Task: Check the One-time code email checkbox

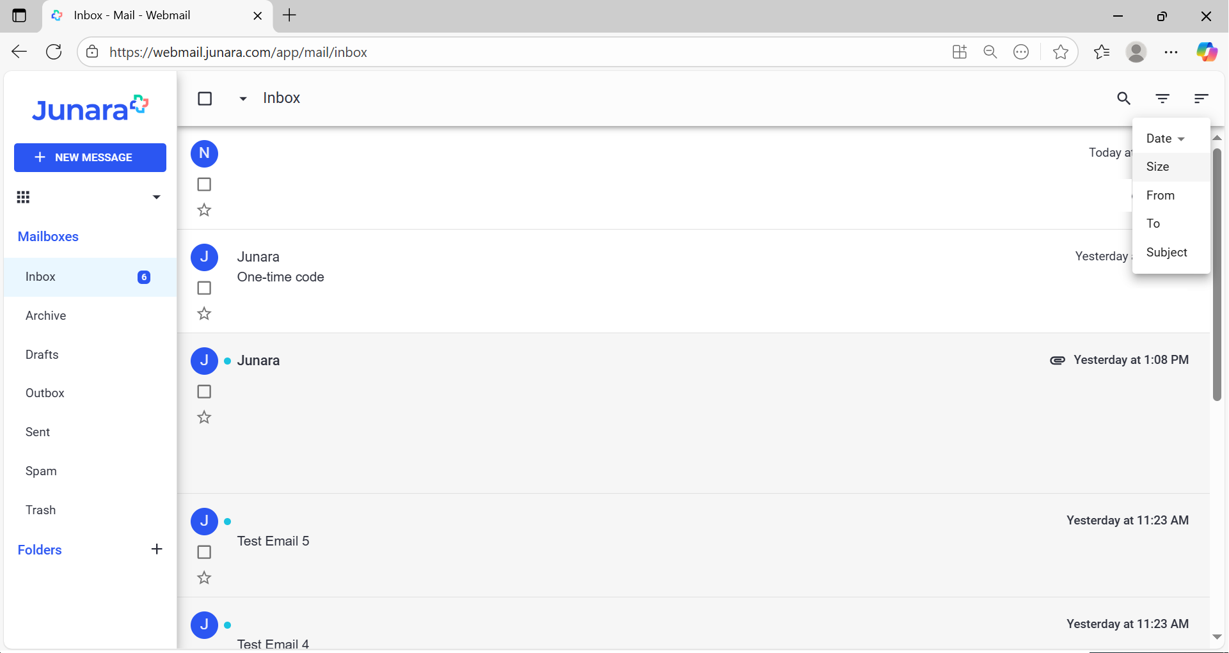Action: point(204,288)
